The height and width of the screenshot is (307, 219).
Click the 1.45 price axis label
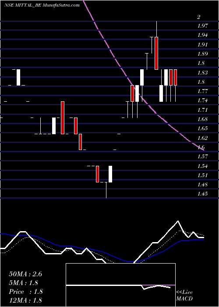(x=202, y=194)
